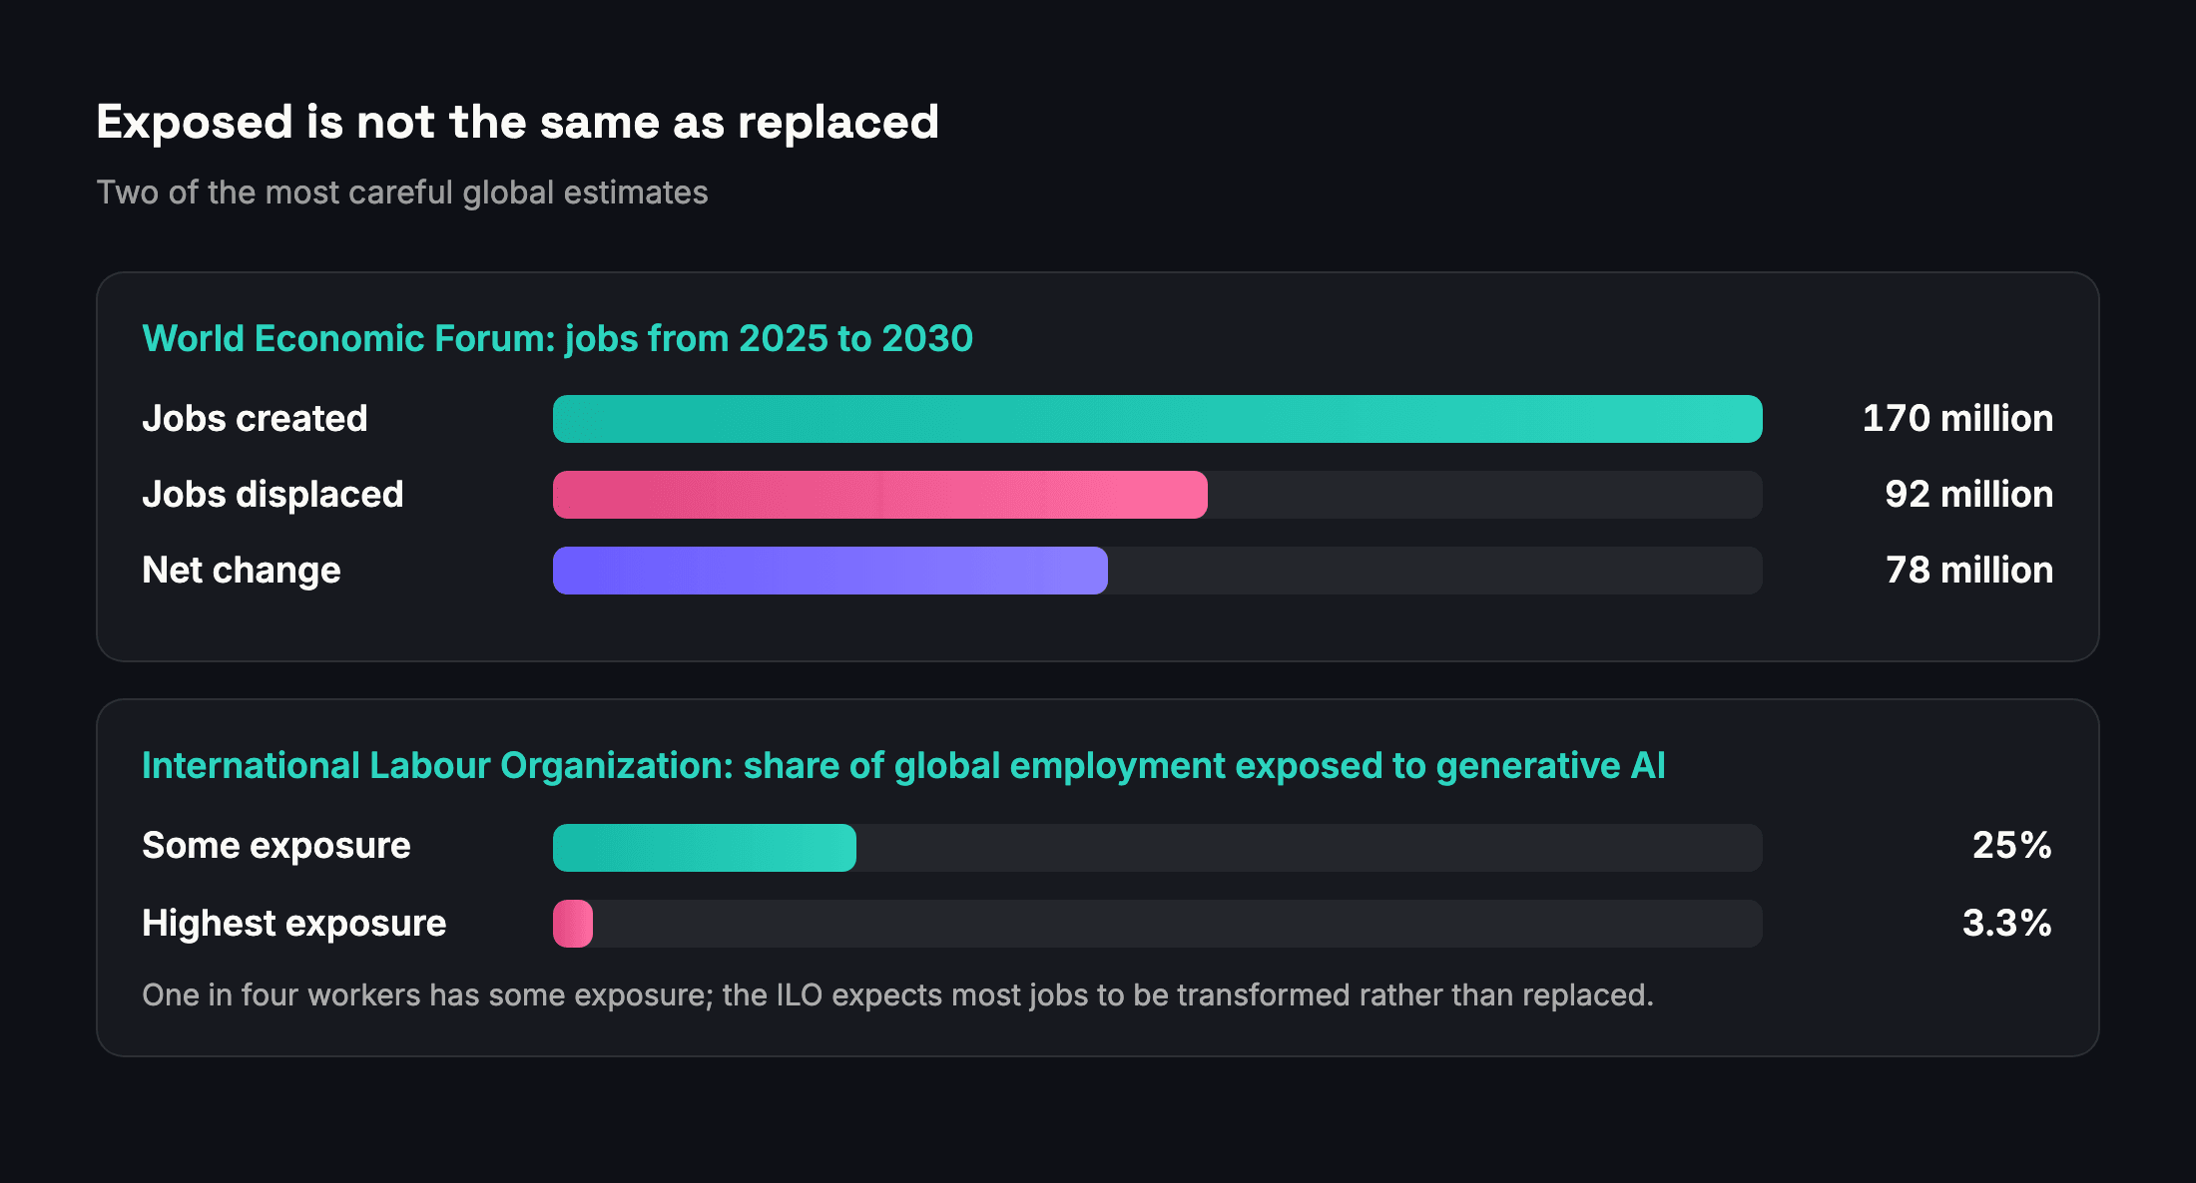Viewport: 2196px width, 1183px height.
Task: Click the ILO footnote about one in four workers
Action: click(897, 995)
